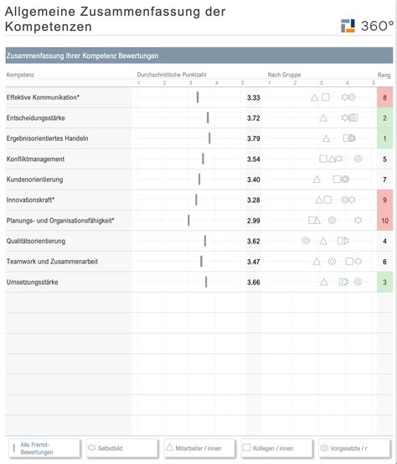Click the 360° logo icon
Image resolution: width=397 pixels, height=464 pixels.
click(348, 26)
